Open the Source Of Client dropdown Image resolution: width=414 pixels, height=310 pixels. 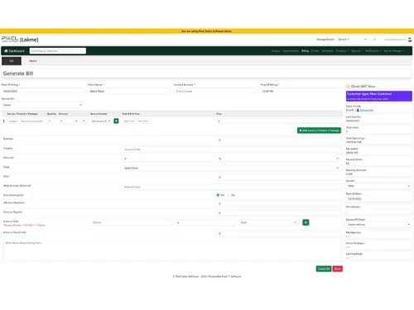pos(378,225)
